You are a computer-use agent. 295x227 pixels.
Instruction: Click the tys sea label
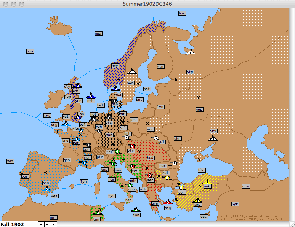click(112, 196)
